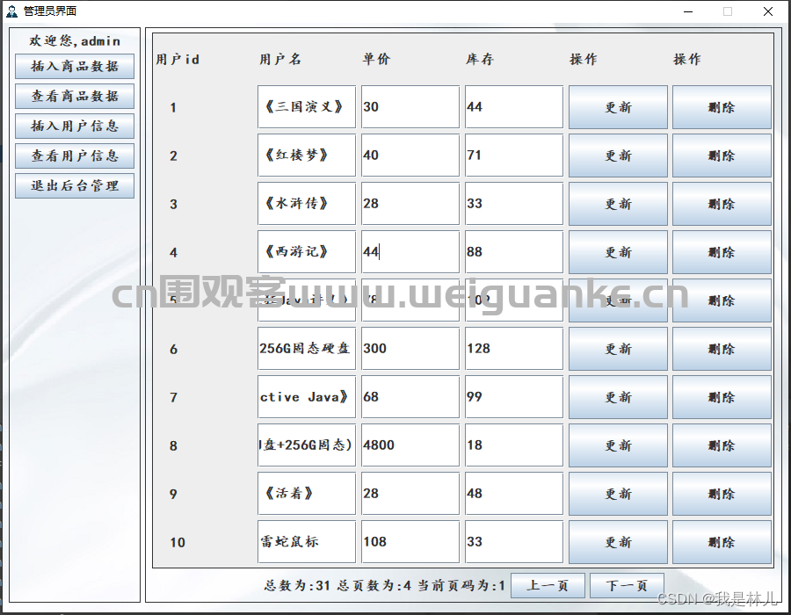
Task: Click the 插入商品数据 sidebar button
Action: coord(75,67)
